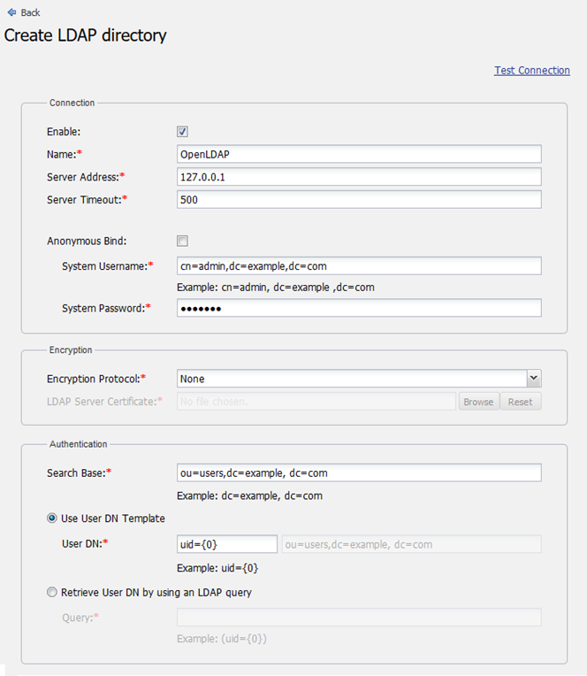The height and width of the screenshot is (676, 587).
Task: Go back using the Back text link
Action: point(30,12)
